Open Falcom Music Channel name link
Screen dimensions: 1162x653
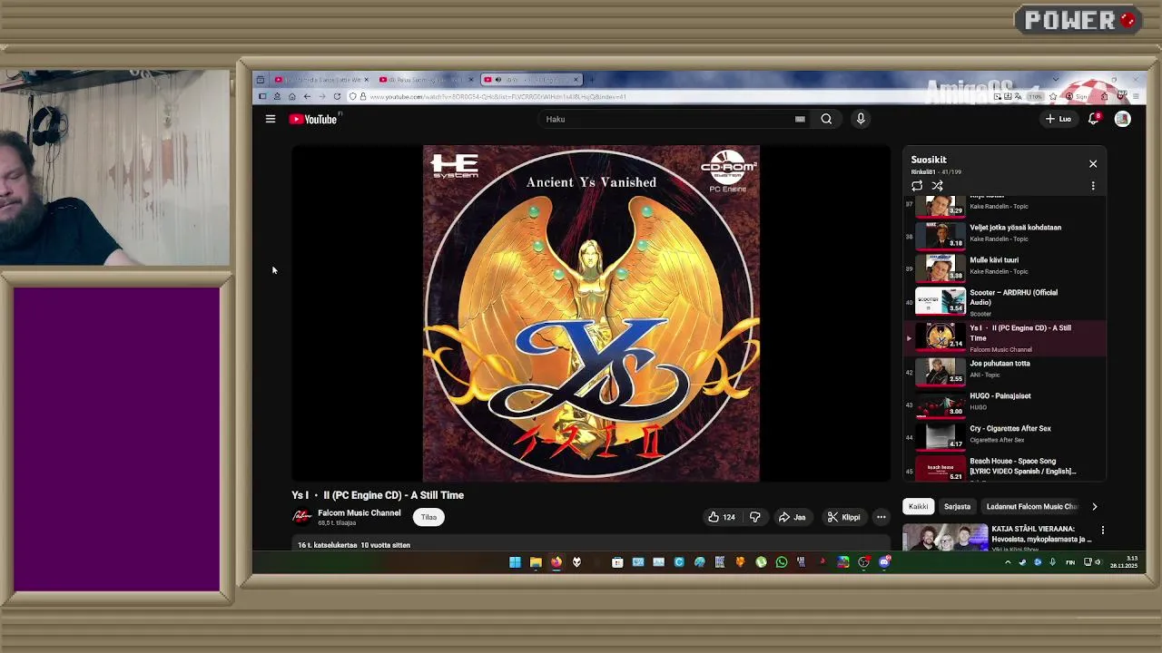coord(359,513)
